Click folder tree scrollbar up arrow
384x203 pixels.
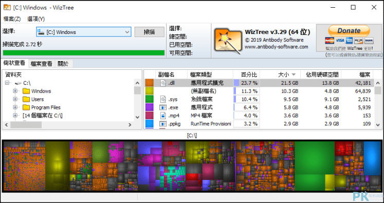coord(137,83)
